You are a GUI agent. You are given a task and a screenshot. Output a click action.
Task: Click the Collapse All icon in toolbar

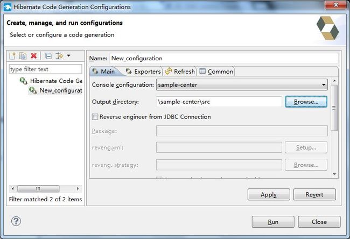pyautogui.click(x=48, y=56)
